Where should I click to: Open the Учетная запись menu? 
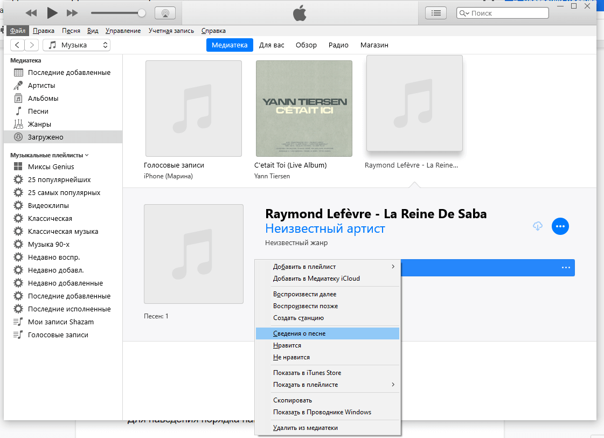pos(171,31)
